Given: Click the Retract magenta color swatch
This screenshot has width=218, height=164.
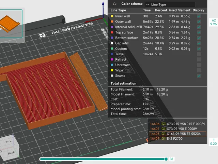Looking at the screenshot, I should [x=112, y=59].
